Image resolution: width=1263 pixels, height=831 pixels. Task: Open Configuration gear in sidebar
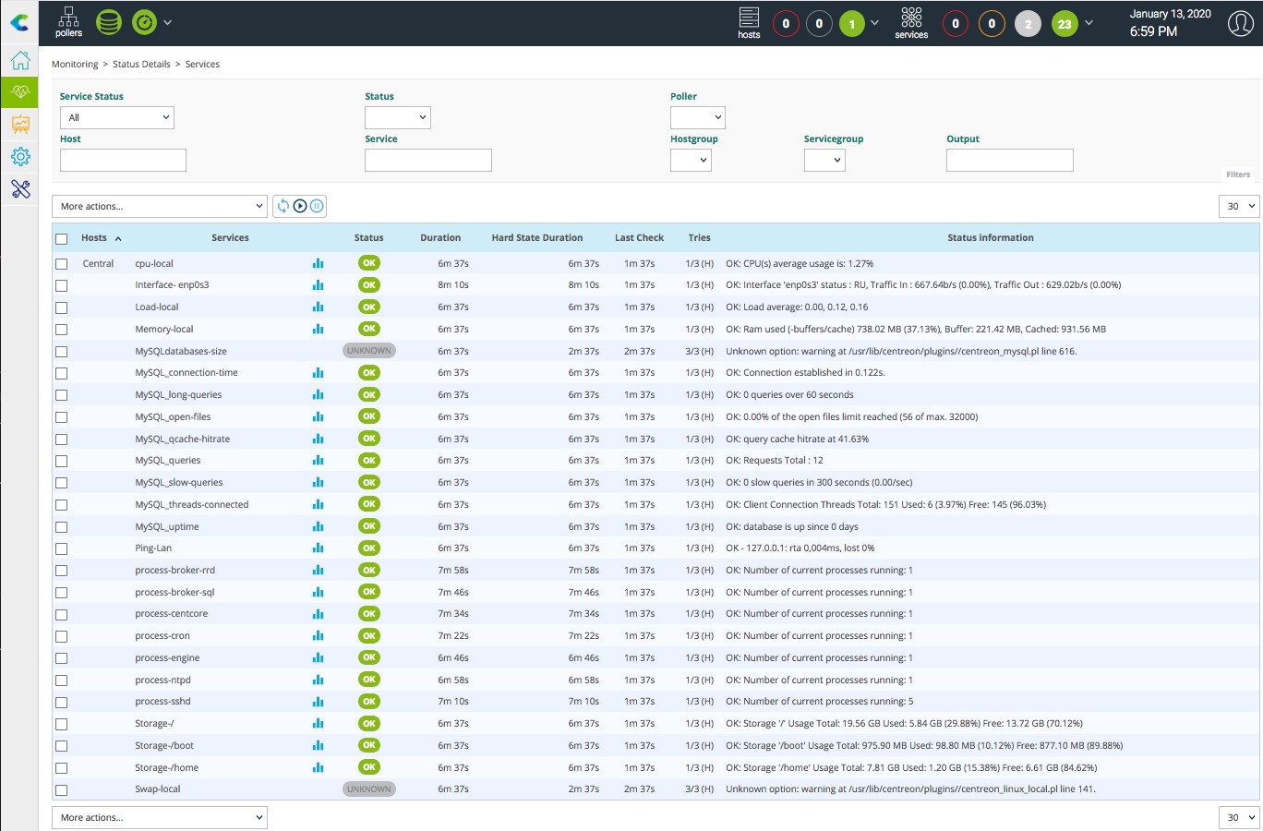(x=20, y=157)
